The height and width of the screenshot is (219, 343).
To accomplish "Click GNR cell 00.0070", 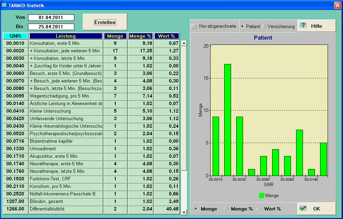I will click(15, 81).
